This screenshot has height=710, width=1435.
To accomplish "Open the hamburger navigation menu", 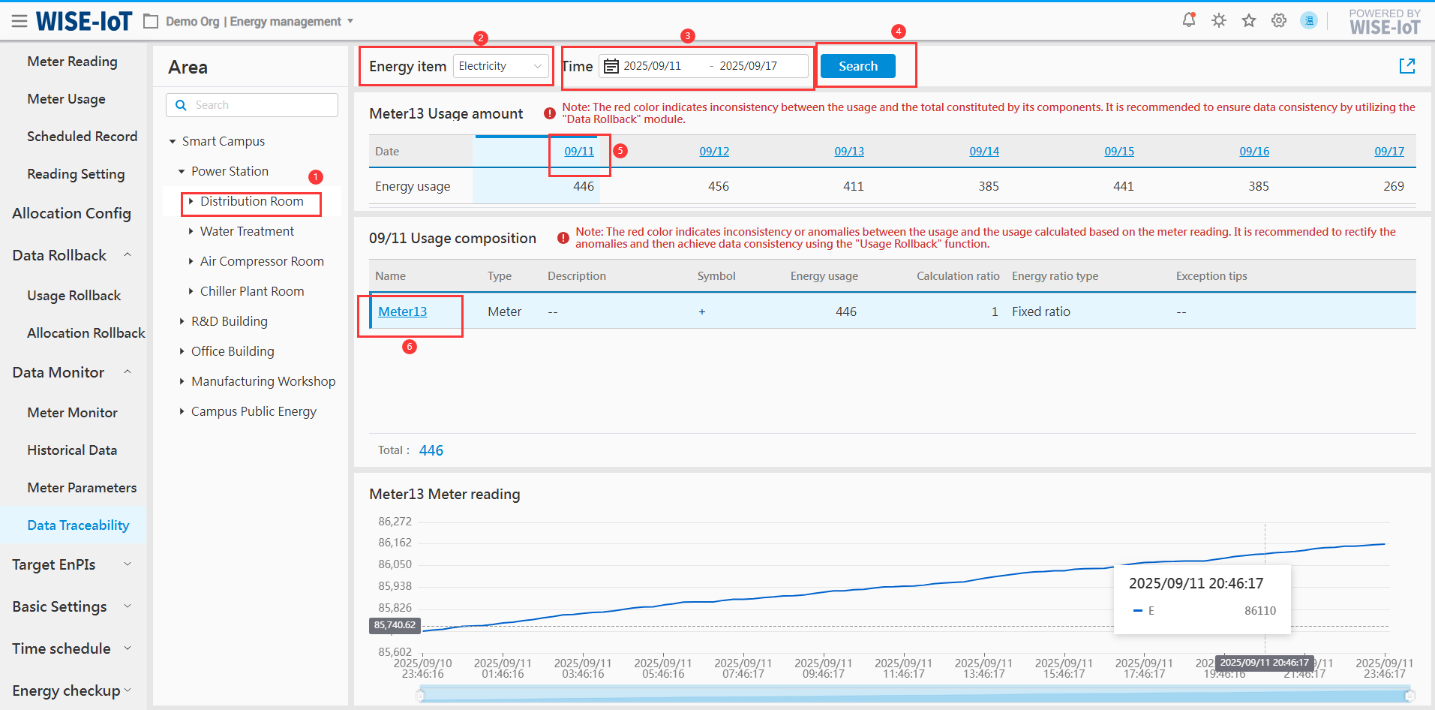I will pos(20,21).
